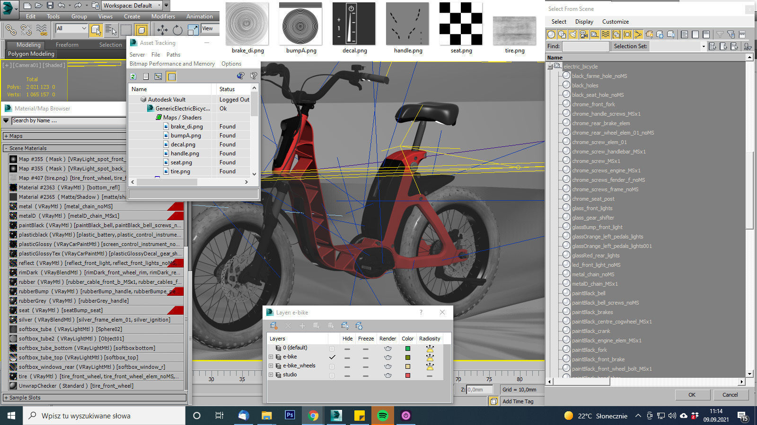Check the e-bike_wheels layer current checkbox

[x=332, y=366]
